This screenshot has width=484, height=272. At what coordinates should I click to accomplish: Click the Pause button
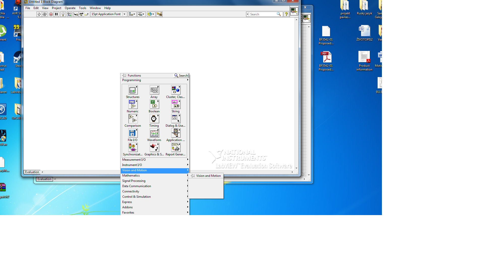[x=56, y=14]
